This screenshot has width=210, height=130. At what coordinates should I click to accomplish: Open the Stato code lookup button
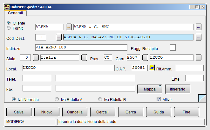click(x=36, y=58)
